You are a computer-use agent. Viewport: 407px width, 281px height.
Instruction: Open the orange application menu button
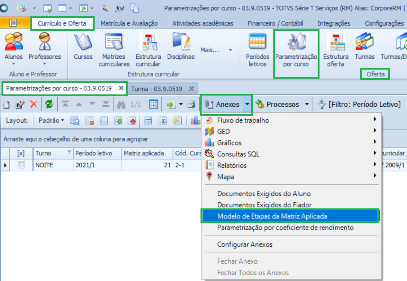pyautogui.click(x=15, y=23)
